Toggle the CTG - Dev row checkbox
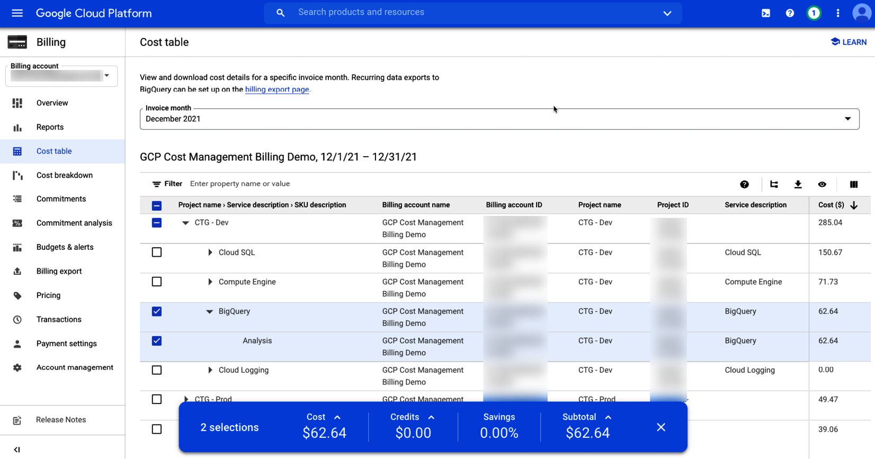 pos(157,223)
